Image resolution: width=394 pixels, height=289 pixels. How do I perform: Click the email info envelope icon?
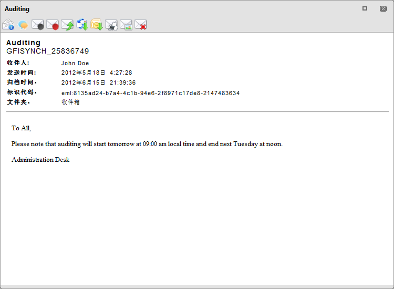[x=8, y=25]
